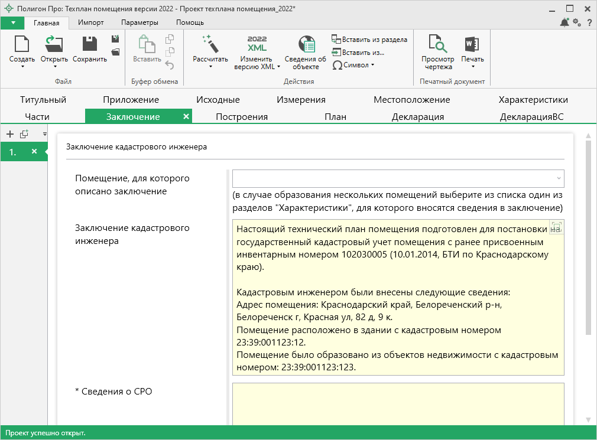The height and width of the screenshot is (440, 597).
Task: Open the Помещение selection combo box
Action: point(398,178)
